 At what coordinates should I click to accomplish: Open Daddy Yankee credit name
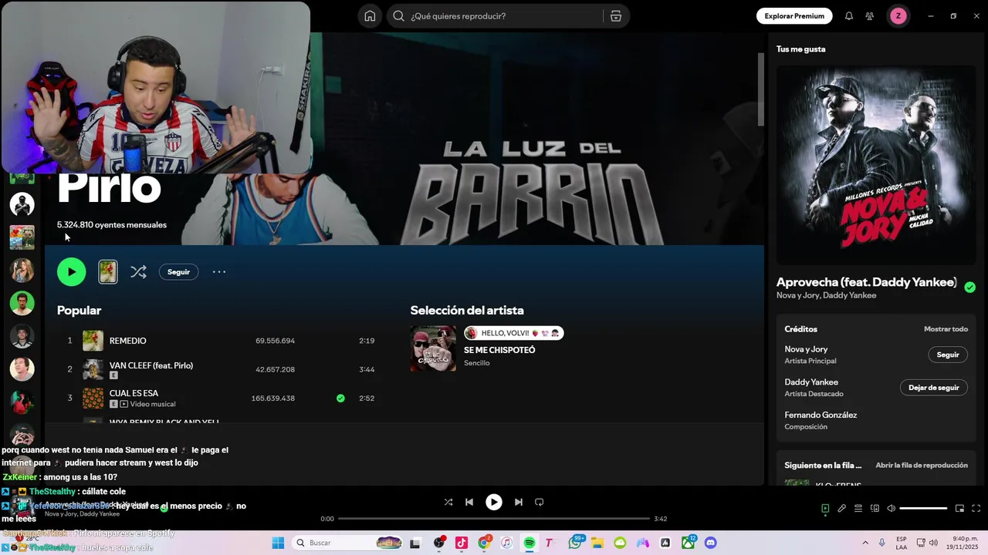[811, 382]
